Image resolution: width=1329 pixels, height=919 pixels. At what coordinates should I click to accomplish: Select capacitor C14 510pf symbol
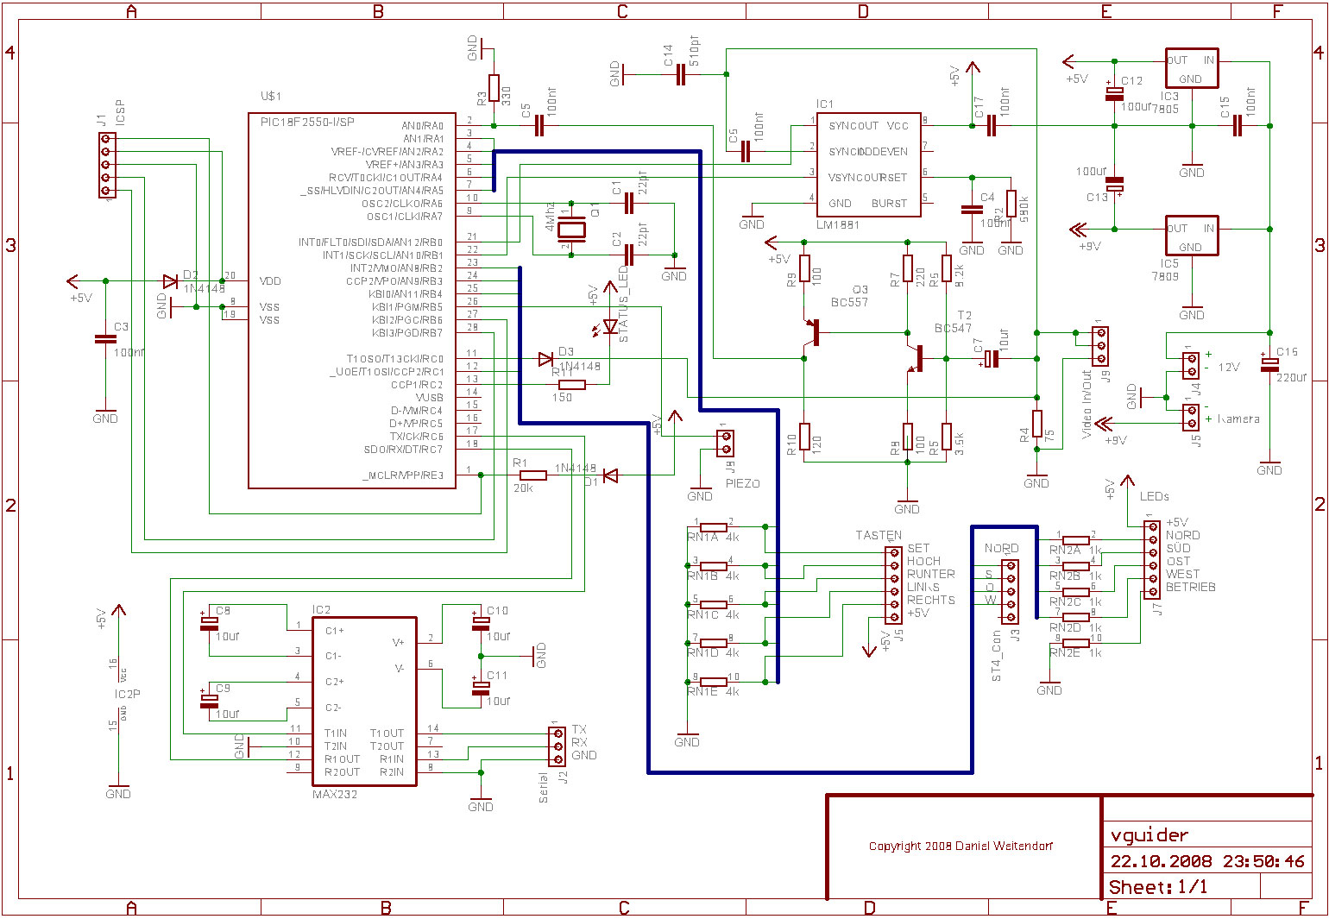click(680, 75)
